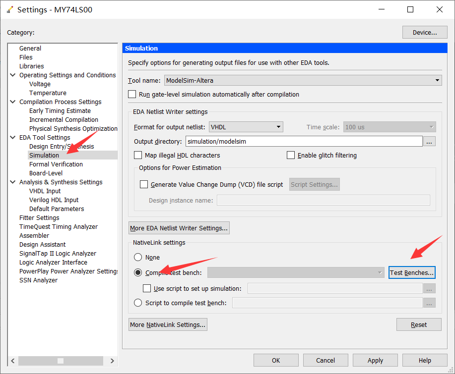Select SignalTap II Logic Analyzer
This screenshot has width=455, height=374.
click(x=58, y=254)
